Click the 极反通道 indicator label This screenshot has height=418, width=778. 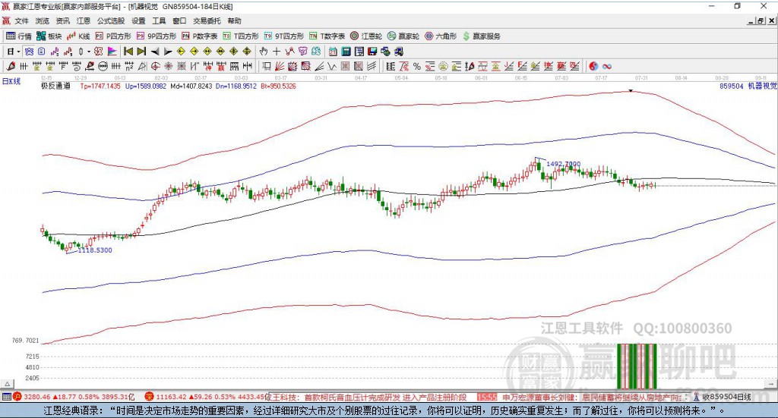[x=55, y=86]
